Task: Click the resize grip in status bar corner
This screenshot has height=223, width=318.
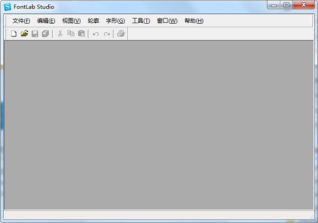Action: (x=312, y=217)
